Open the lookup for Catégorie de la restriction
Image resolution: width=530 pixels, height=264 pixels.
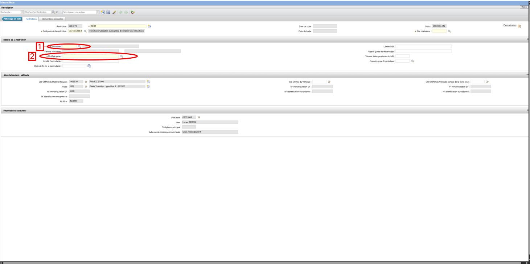pos(86,31)
